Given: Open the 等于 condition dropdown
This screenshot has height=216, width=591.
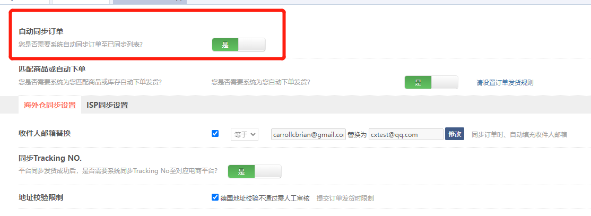Looking at the screenshot, I should [x=245, y=134].
